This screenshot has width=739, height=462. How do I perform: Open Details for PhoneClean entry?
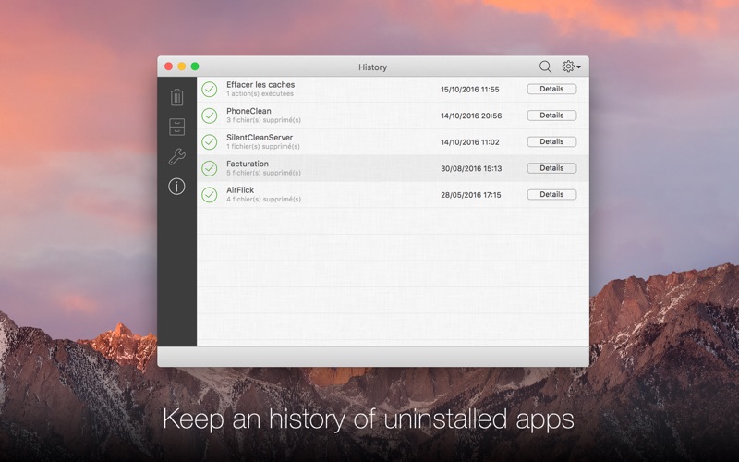(551, 115)
